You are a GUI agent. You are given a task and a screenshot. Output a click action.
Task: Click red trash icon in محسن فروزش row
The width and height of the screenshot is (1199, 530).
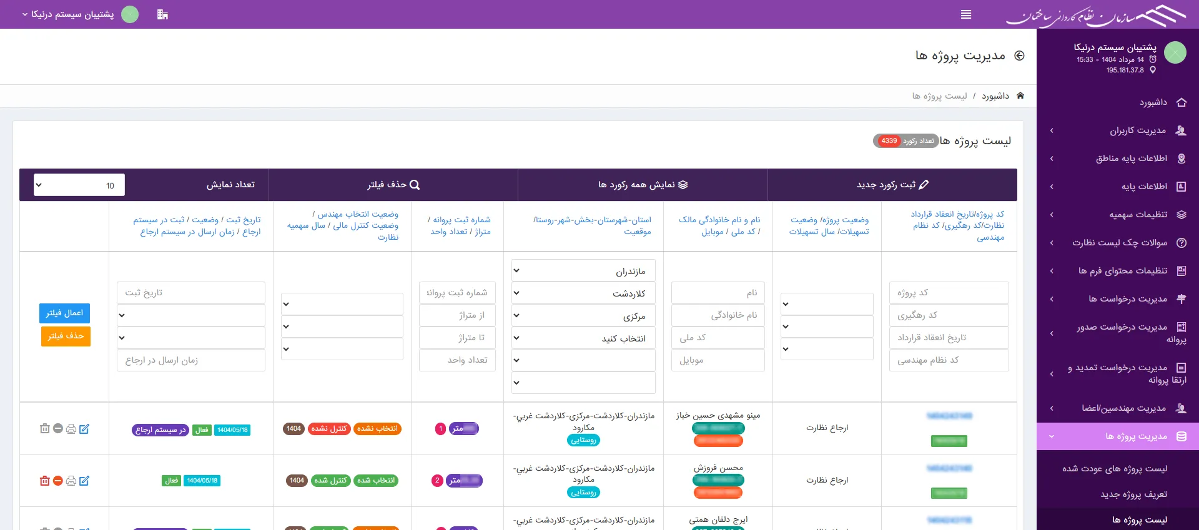(x=44, y=481)
